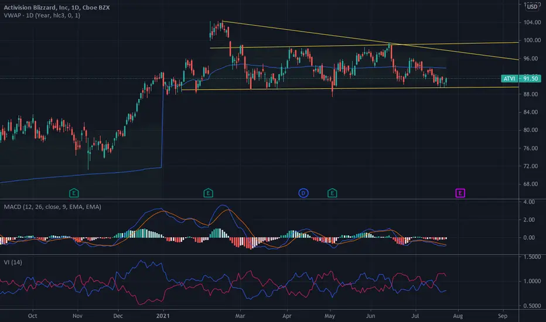Select the lower yellow support line
Image resolution: width=546 pixels, height=322 pixels.
click(350, 88)
